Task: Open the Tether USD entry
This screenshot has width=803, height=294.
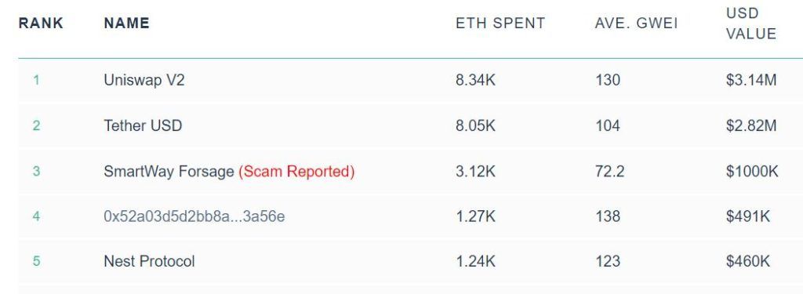Action: (x=143, y=125)
